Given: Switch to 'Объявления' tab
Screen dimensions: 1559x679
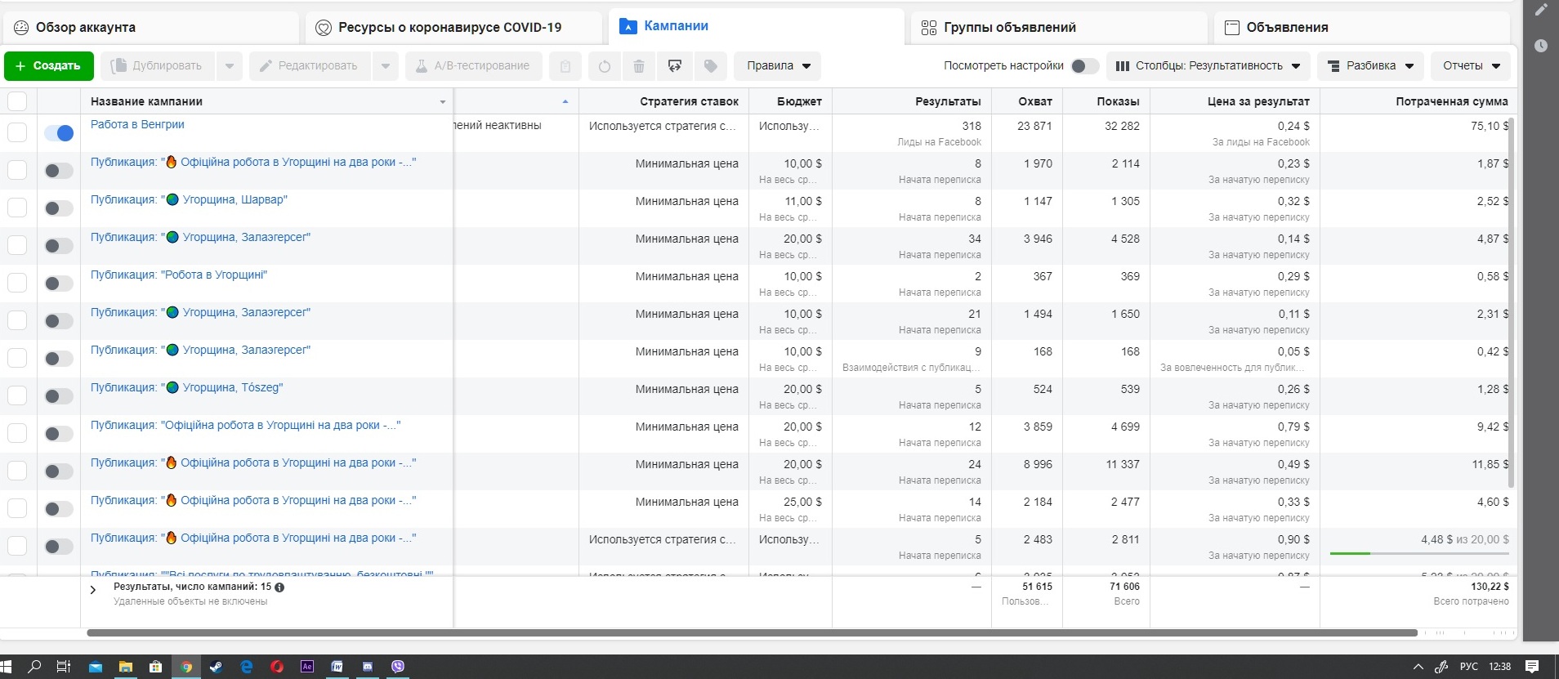Looking at the screenshot, I should click(1362, 28).
